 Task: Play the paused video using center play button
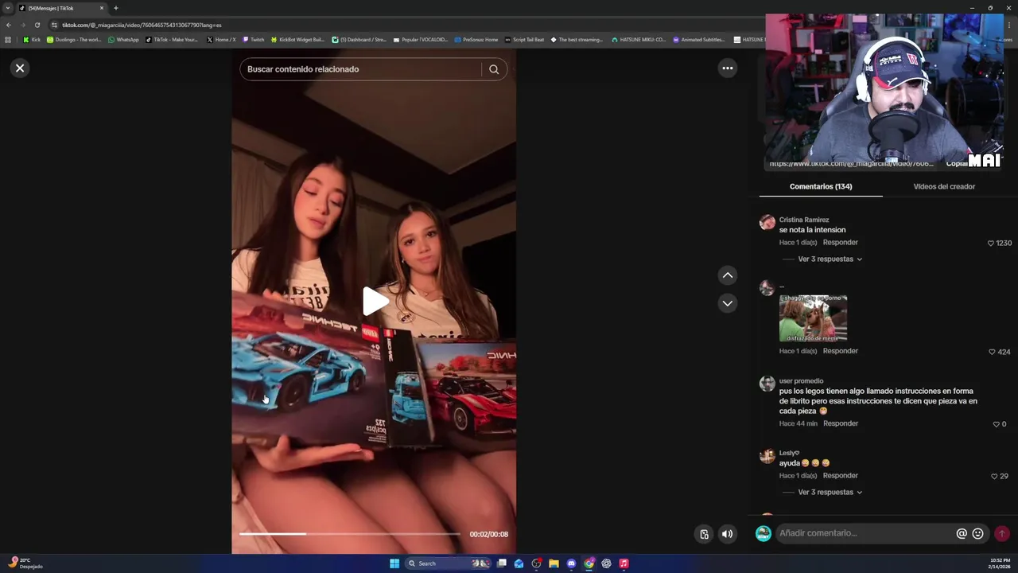point(375,302)
